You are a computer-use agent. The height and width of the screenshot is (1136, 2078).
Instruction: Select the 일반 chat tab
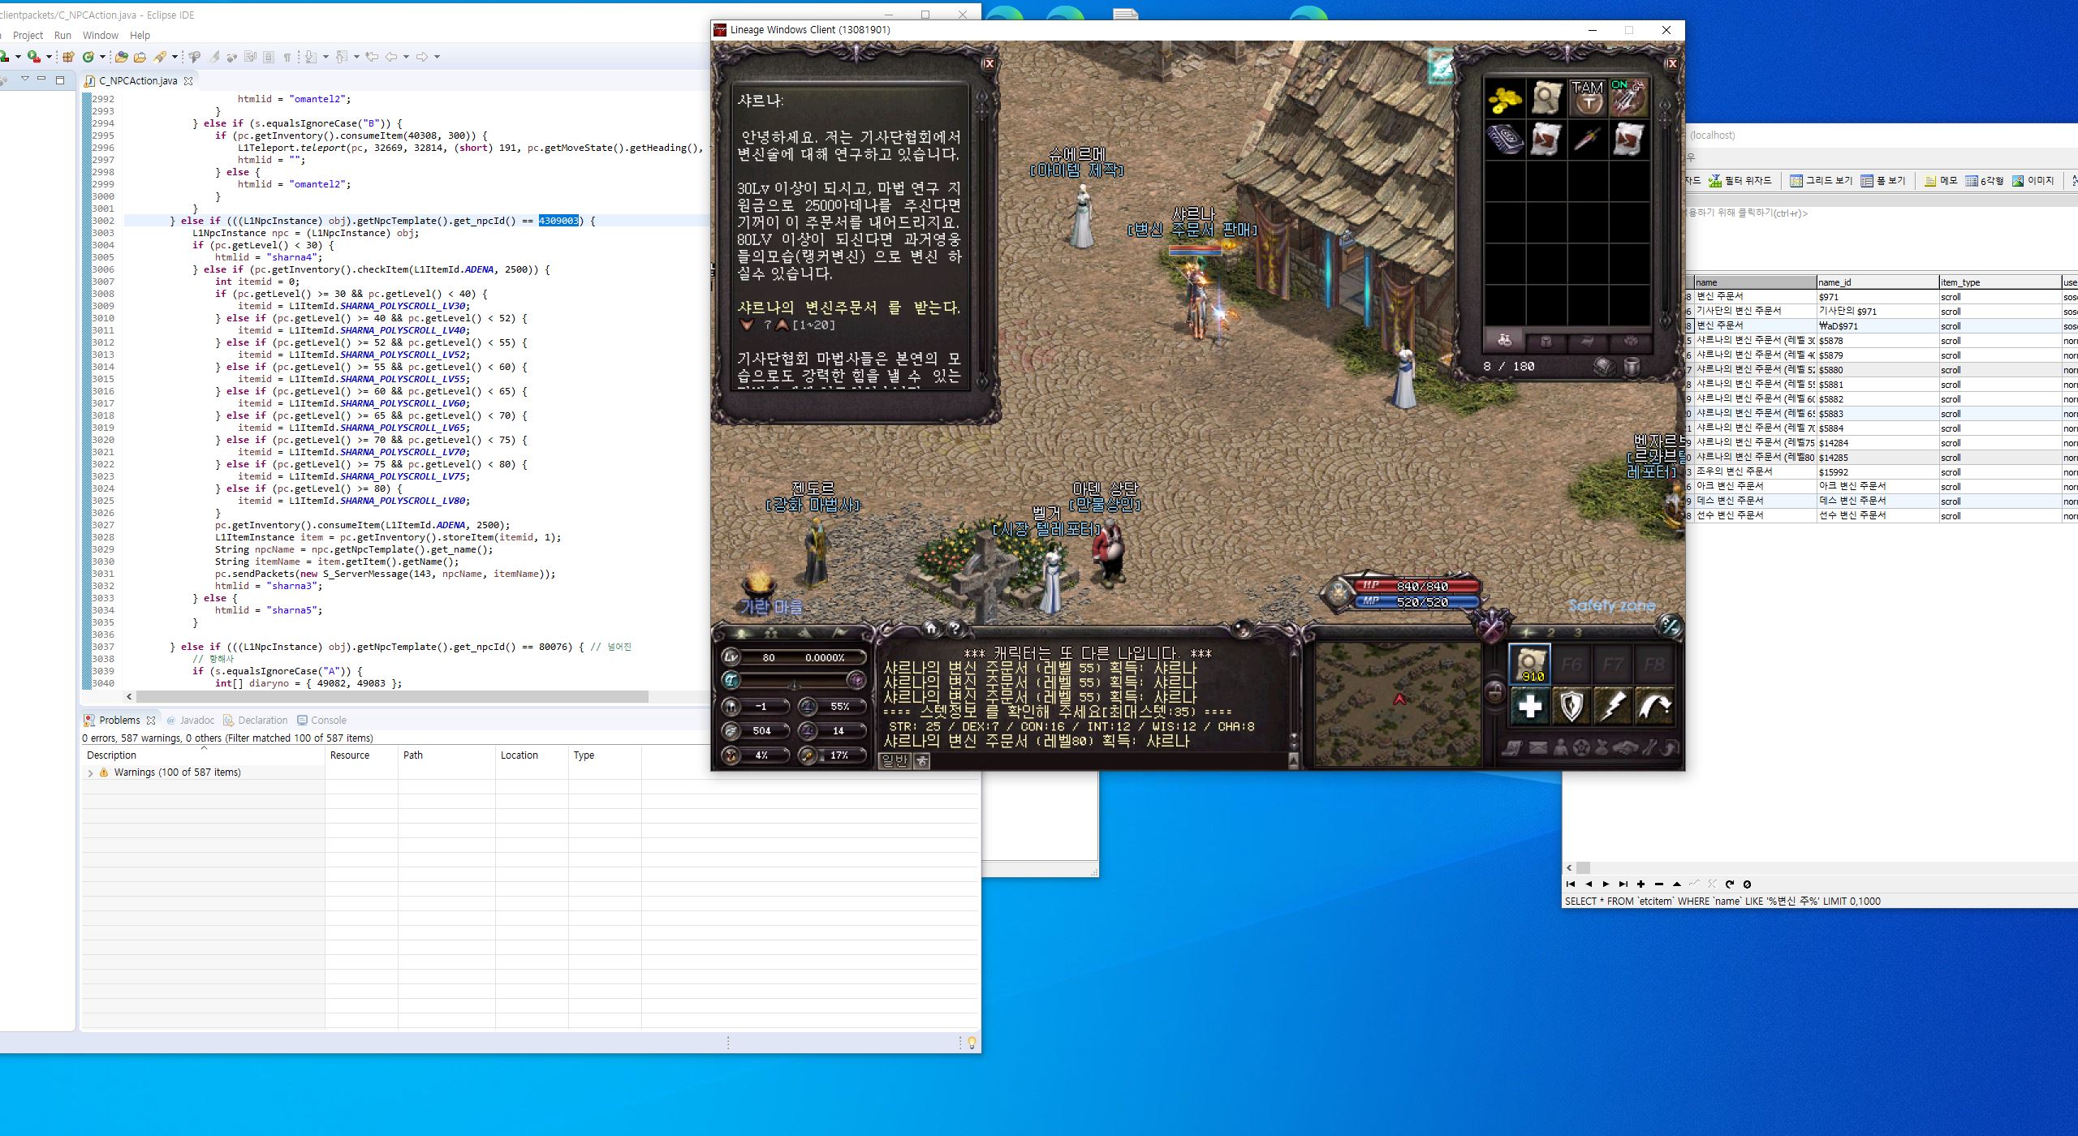tap(895, 760)
